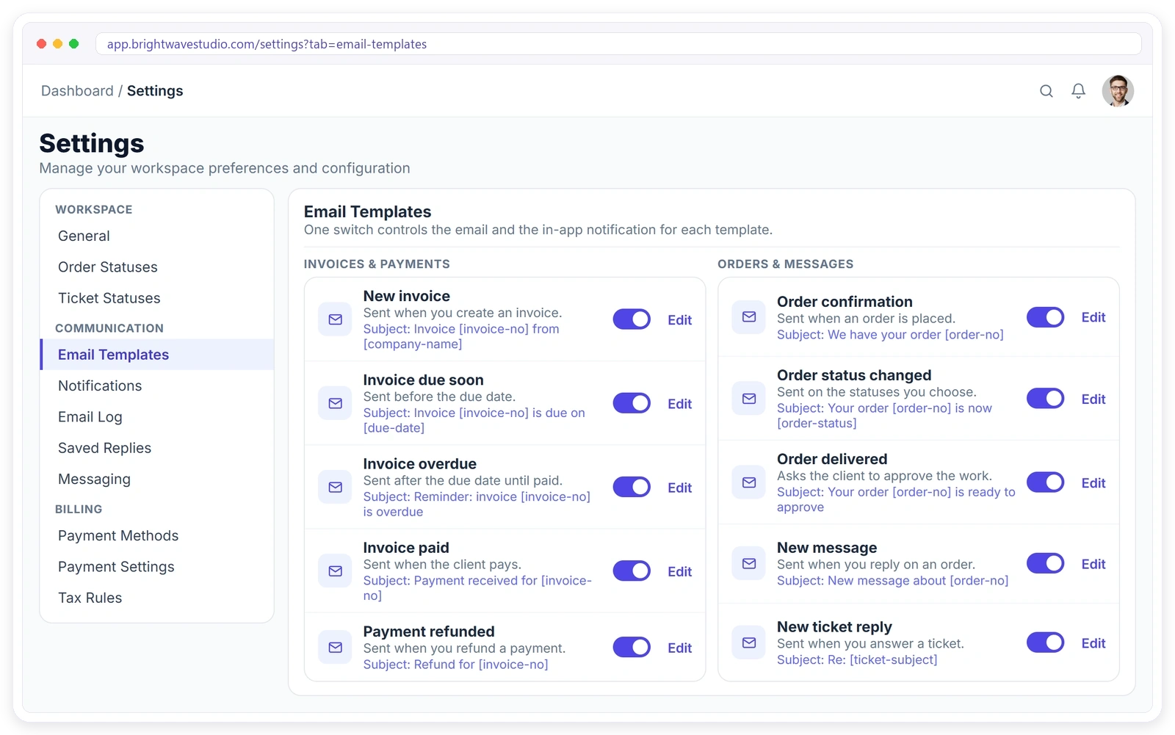Edit the New ticket reply template
Viewport: 1175px width, 735px height.
1093,643
